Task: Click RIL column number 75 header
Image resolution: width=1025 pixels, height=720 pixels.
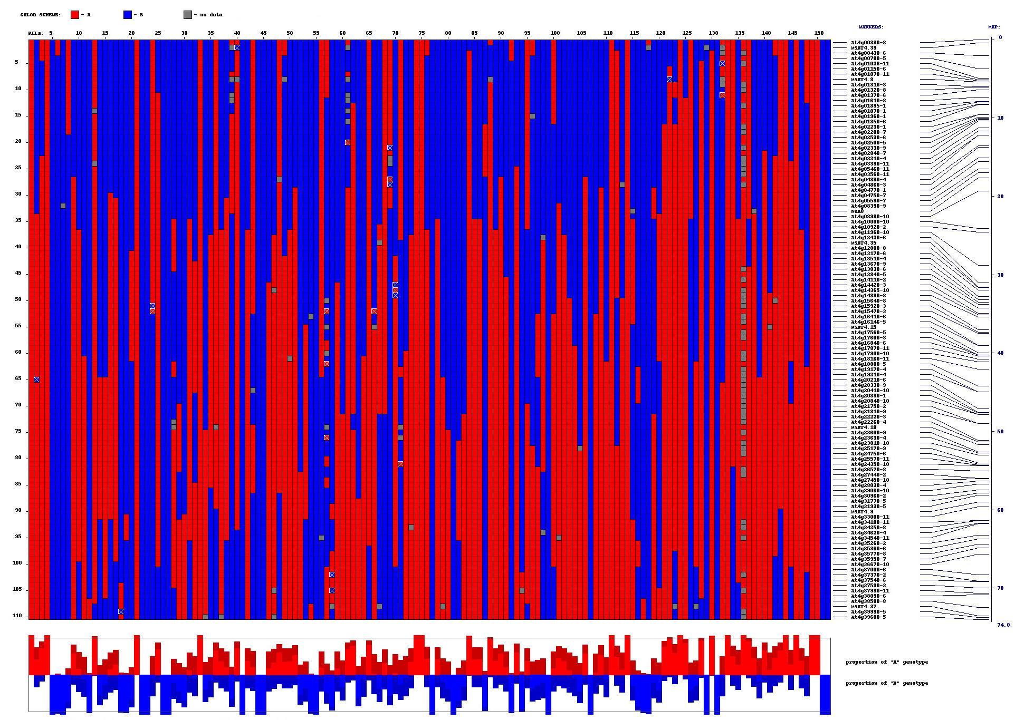Action: tap(422, 33)
